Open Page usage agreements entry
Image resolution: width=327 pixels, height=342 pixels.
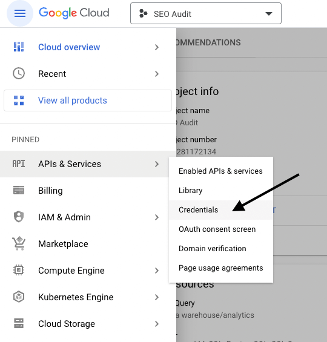(x=221, y=268)
